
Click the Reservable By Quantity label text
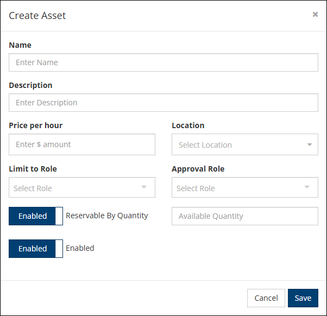coord(107,216)
